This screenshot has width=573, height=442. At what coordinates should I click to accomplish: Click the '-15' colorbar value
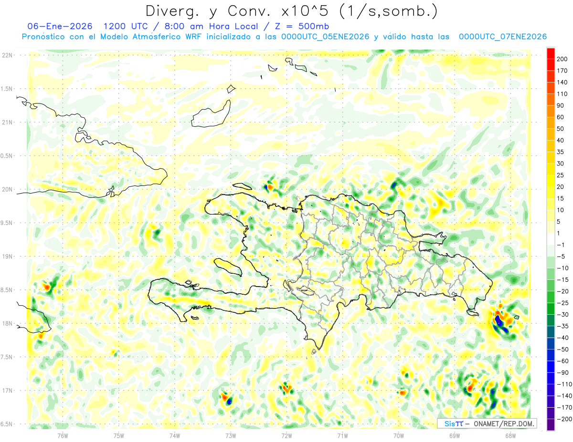coord(562,280)
